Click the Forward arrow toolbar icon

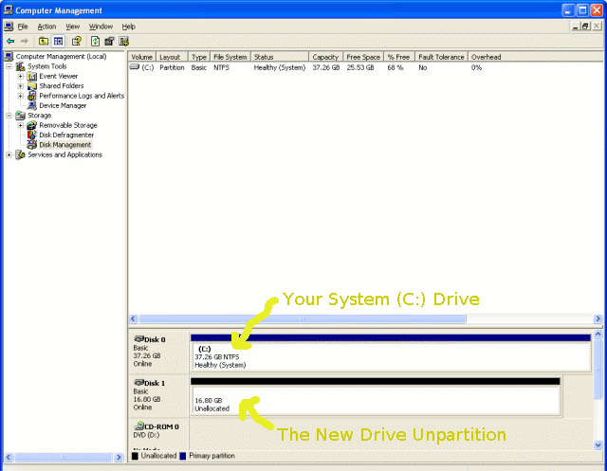coord(25,41)
